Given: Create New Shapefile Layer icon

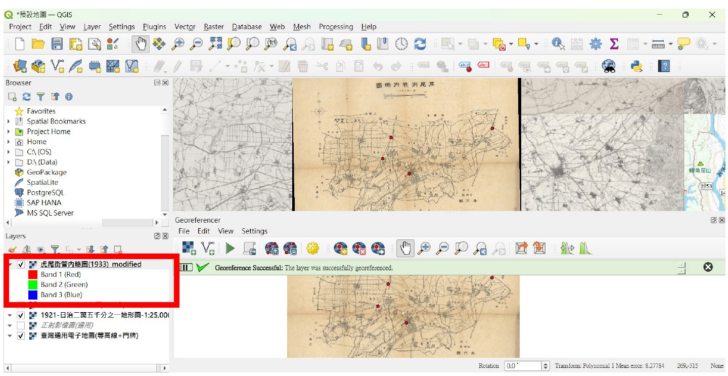Looking at the screenshot, I should (x=58, y=66).
